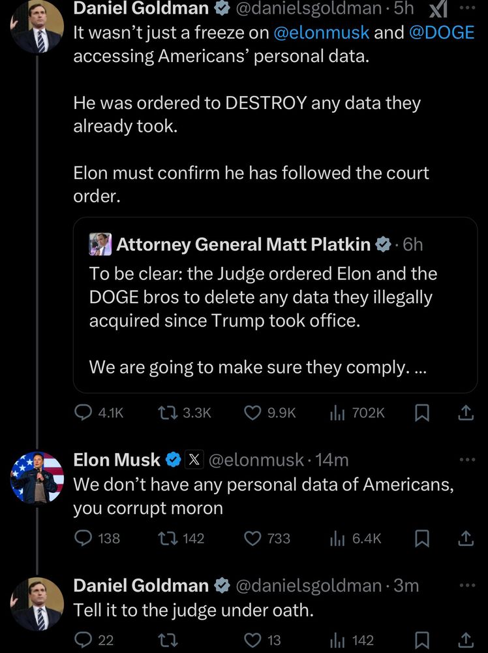Open more options on Elon Musk's reply
Image resolution: width=488 pixels, height=653 pixels.
point(467,460)
